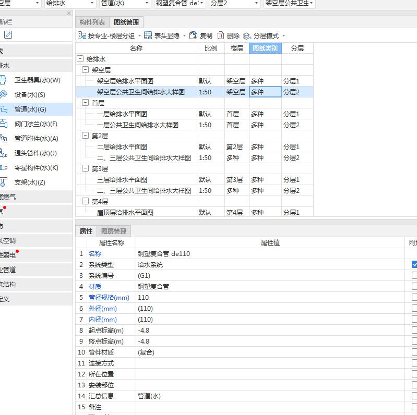This screenshot has height=415, width=417.
Task: Collapse the 第4层 tree node
Action: point(85,201)
